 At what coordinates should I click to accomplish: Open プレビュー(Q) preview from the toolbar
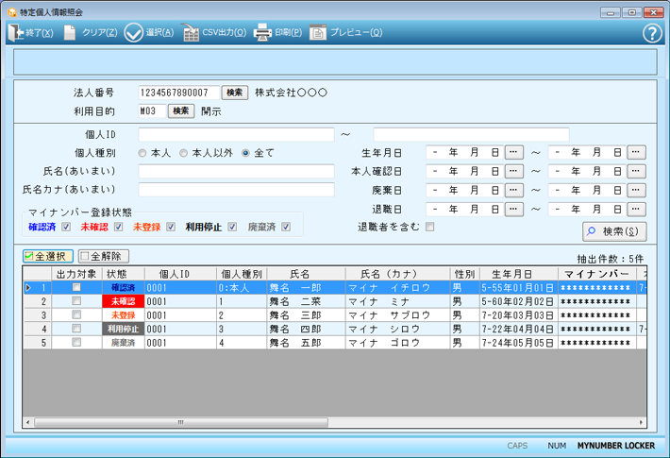[318, 33]
